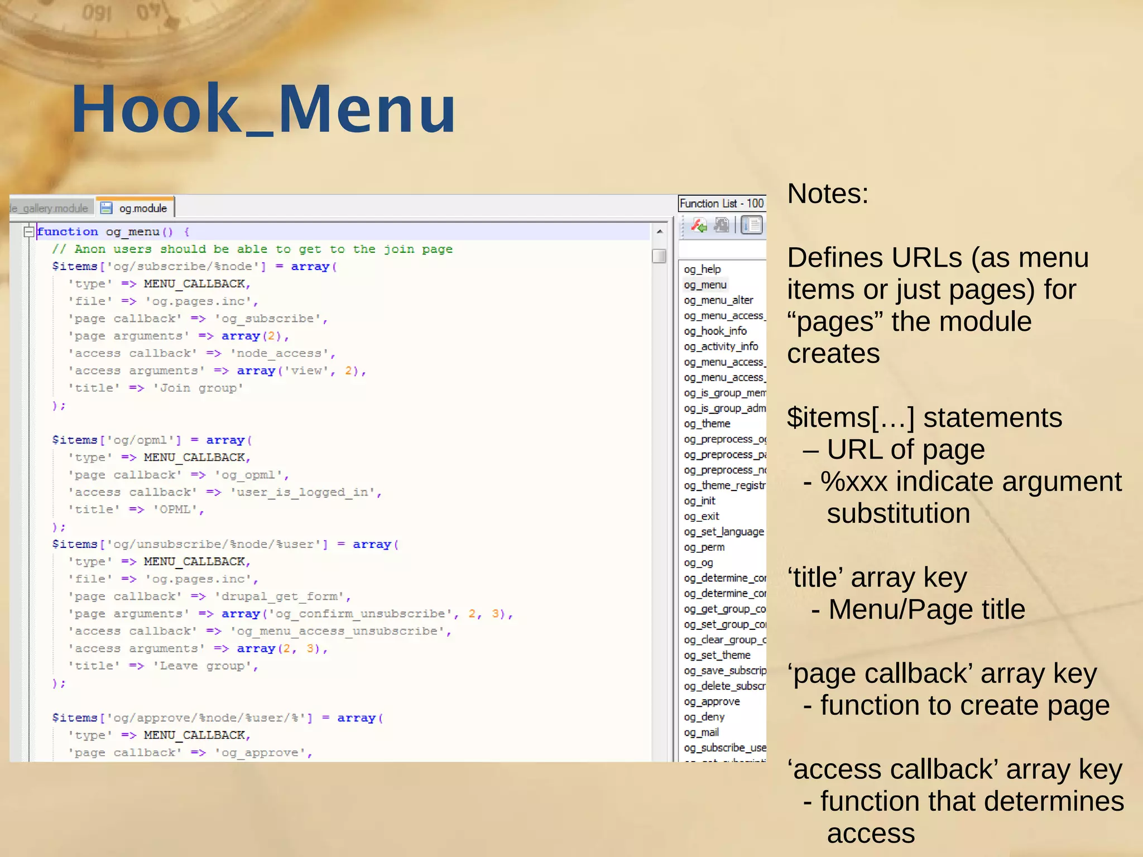Select og_approve in the function list

point(712,702)
